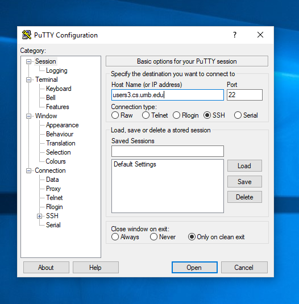Viewport: 299px width, 304px height.
Task: Open Selection settings in tree
Action: click(58, 152)
